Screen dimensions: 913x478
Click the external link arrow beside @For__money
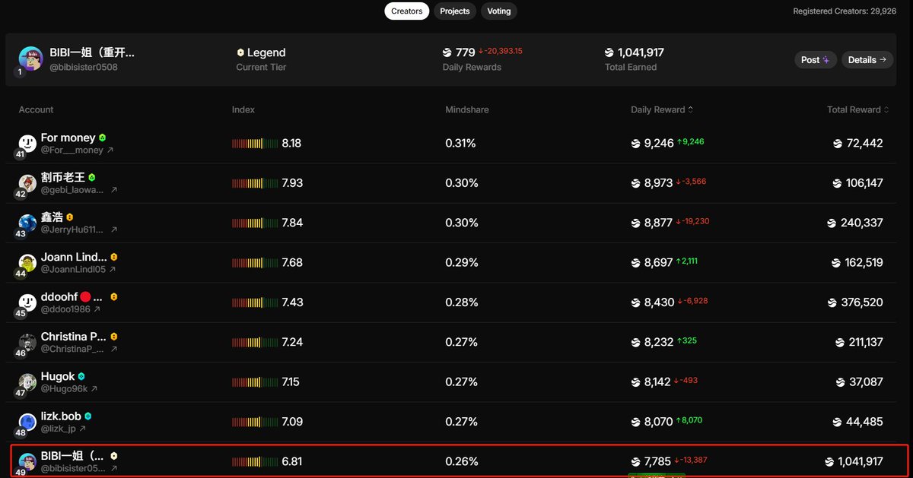click(x=110, y=150)
